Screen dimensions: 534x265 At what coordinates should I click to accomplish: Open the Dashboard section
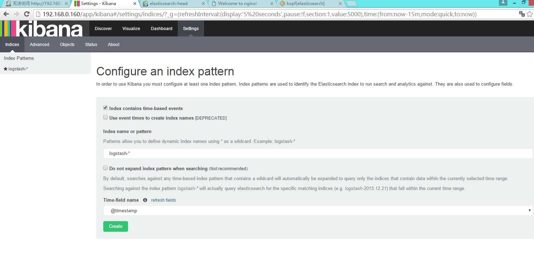pos(161,29)
